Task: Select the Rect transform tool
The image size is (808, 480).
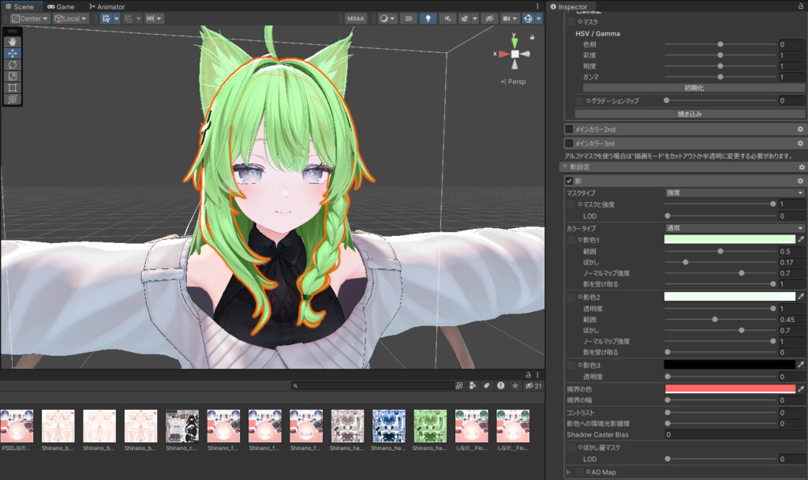Action: click(13, 87)
